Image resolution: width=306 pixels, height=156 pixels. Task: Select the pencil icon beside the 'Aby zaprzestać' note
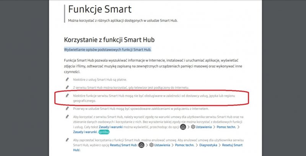click(x=67, y=140)
